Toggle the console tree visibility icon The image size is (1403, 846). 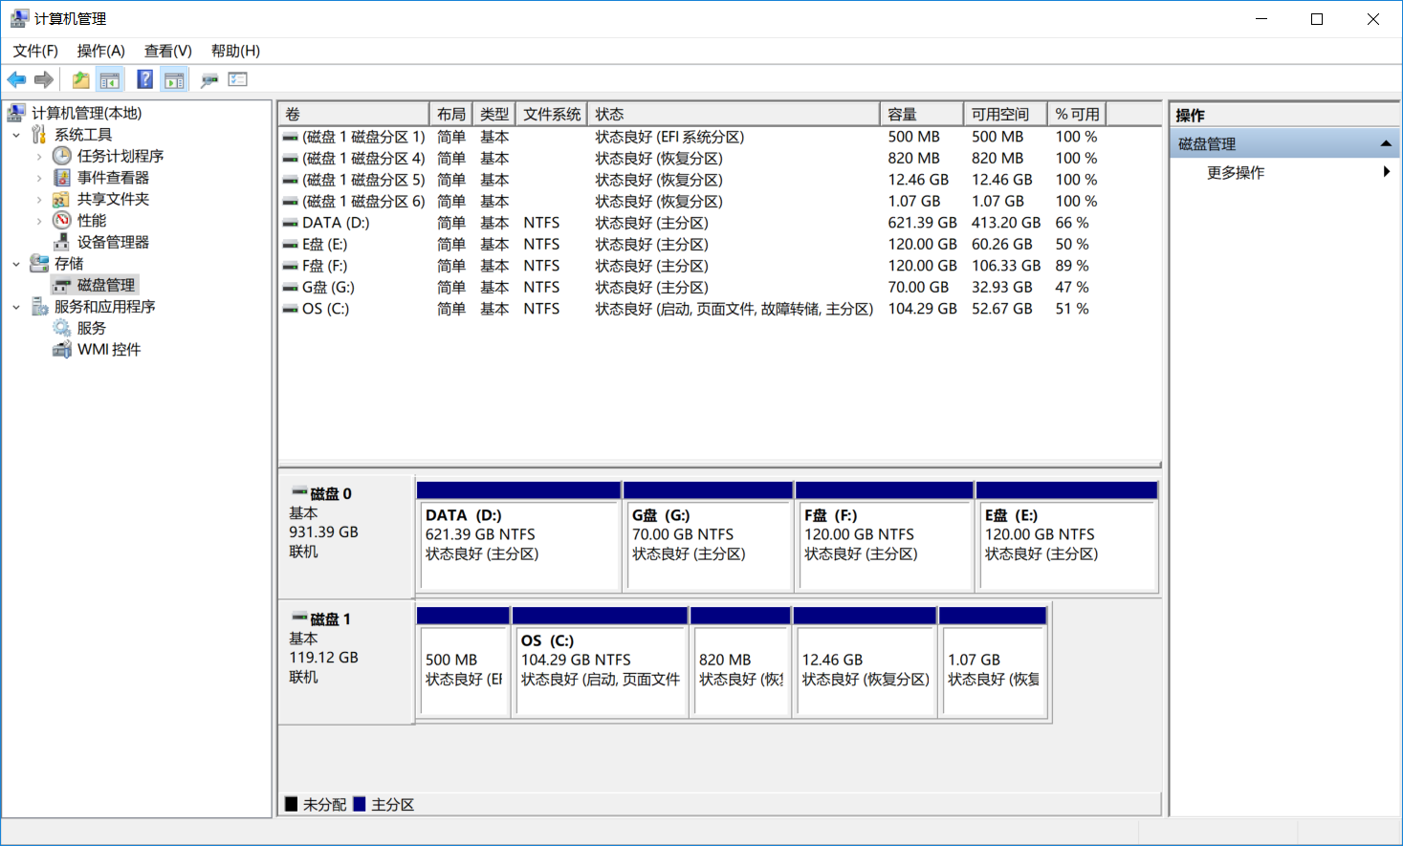[110, 79]
